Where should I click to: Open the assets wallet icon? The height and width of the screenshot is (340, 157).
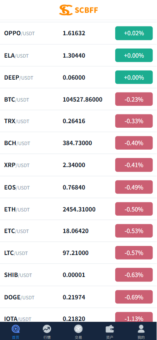pyautogui.click(x=110, y=329)
